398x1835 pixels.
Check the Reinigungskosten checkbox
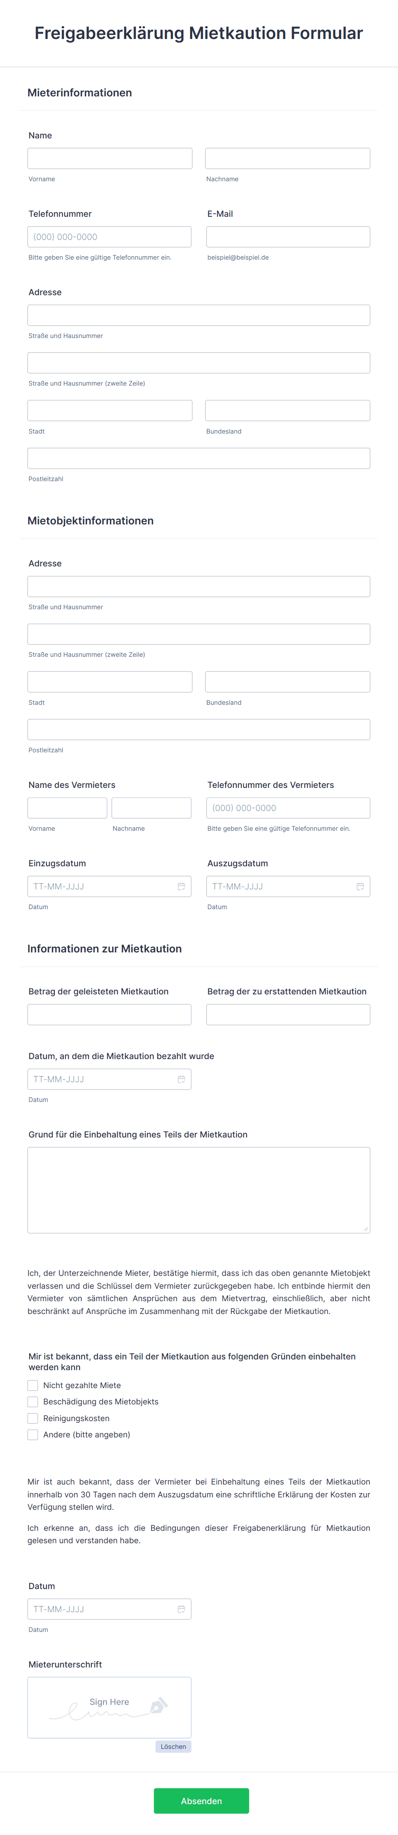(x=33, y=1418)
